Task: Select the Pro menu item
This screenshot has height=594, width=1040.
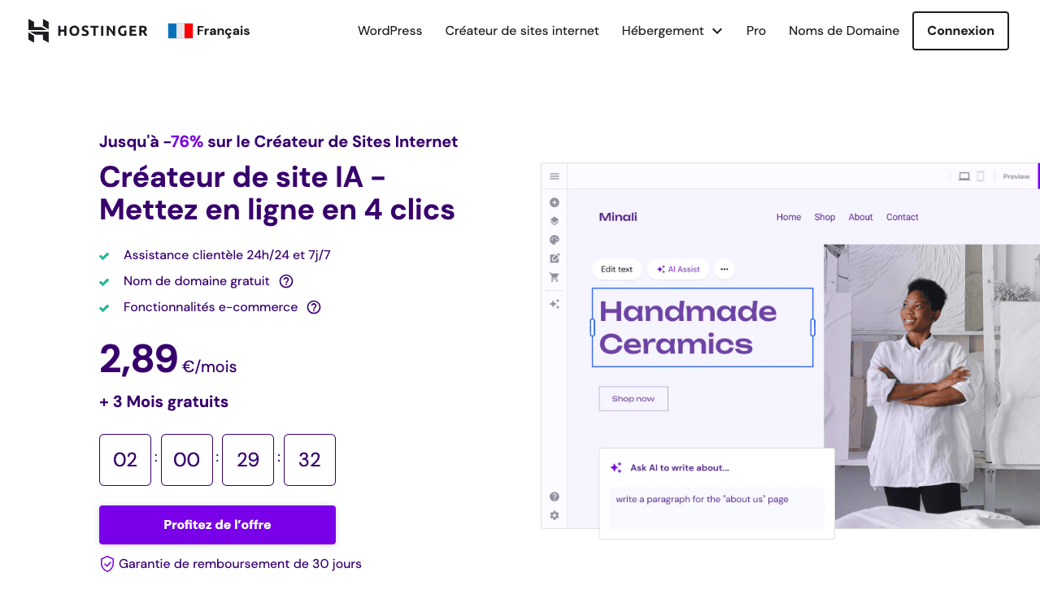Action: (756, 31)
